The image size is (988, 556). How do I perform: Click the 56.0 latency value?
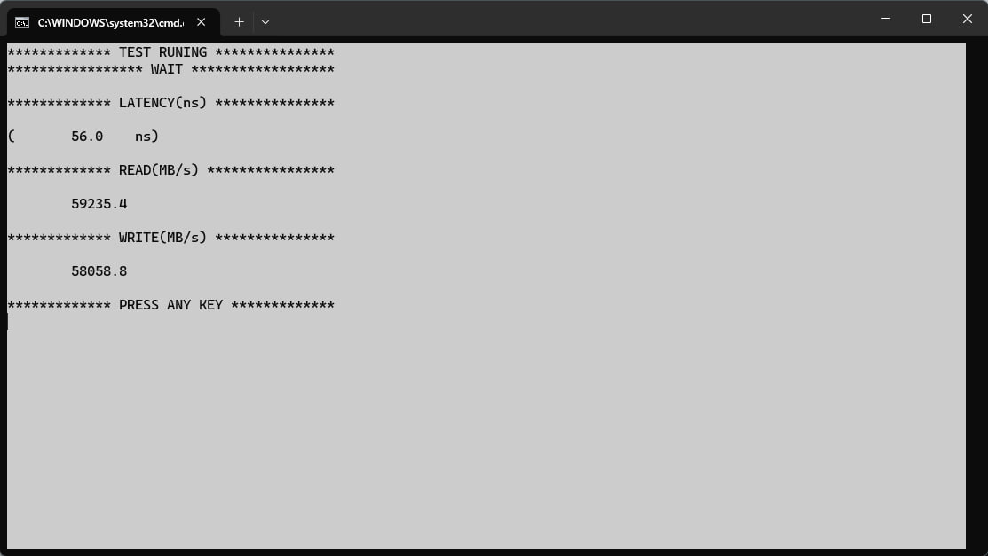click(x=87, y=137)
